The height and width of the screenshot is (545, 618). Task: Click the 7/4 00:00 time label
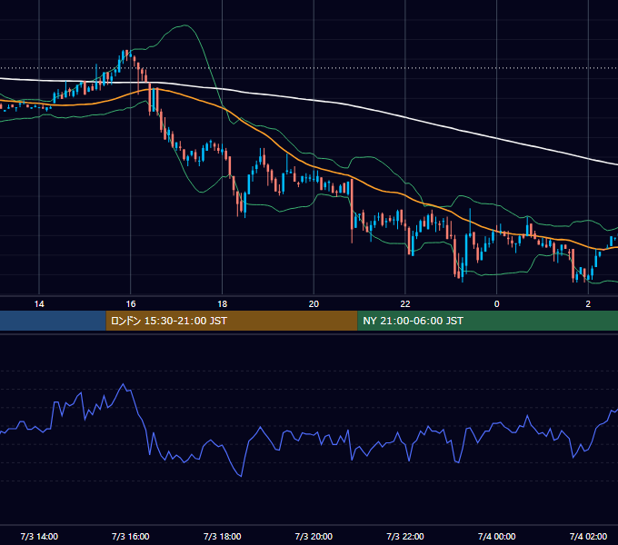pyautogui.click(x=496, y=536)
